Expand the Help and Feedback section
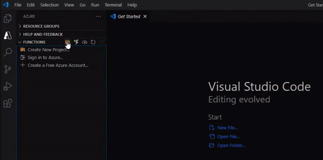The width and height of the screenshot is (323, 160). 61,34
